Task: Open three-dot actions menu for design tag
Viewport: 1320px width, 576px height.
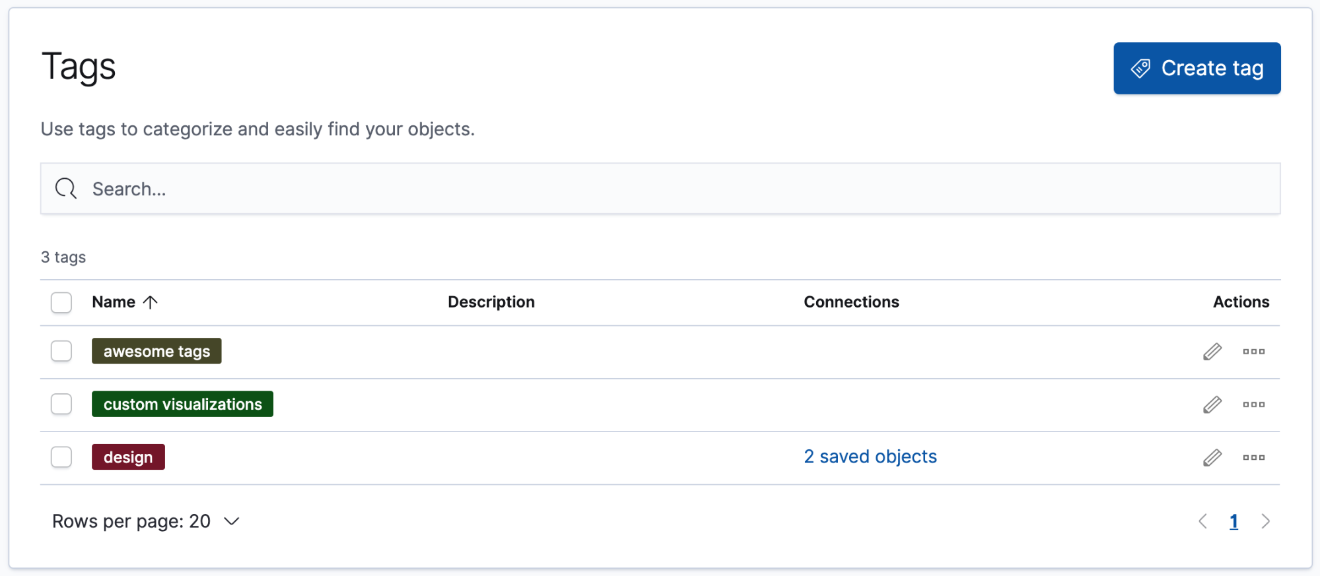Action: 1253,457
